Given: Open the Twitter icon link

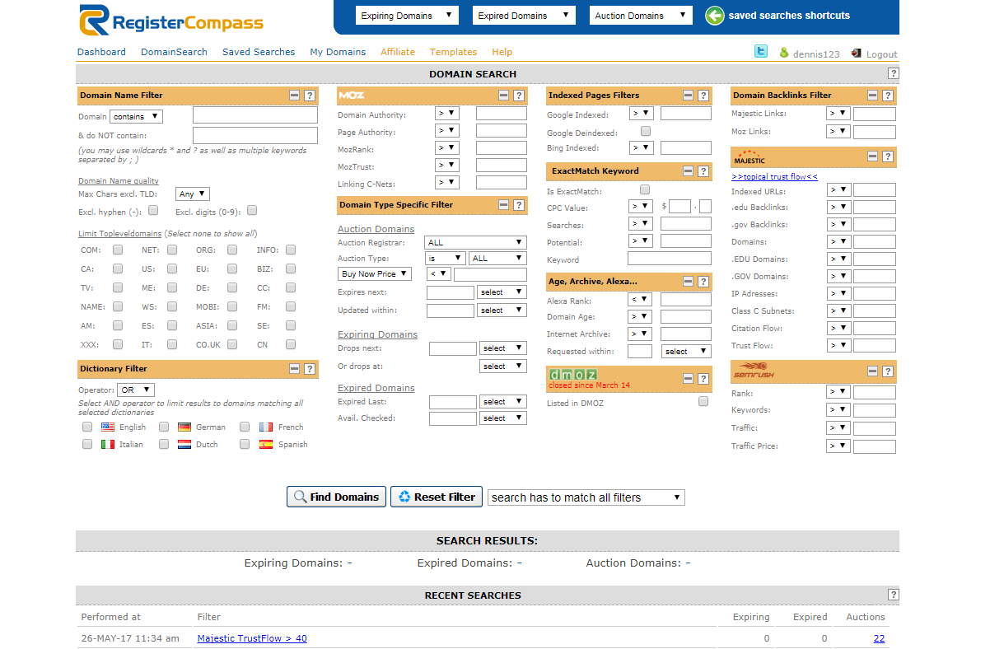Looking at the screenshot, I should pos(761,52).
